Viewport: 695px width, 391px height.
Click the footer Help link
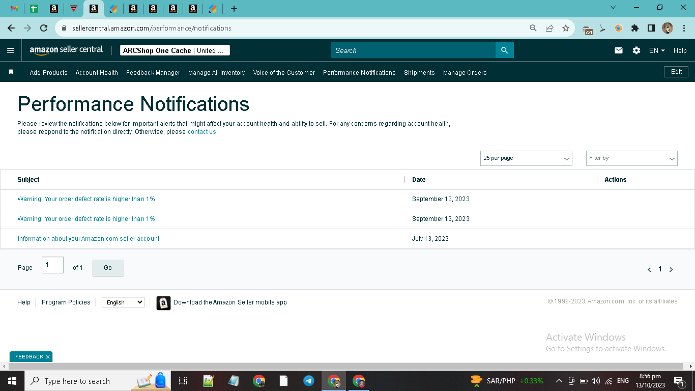[x=24, y=302]
